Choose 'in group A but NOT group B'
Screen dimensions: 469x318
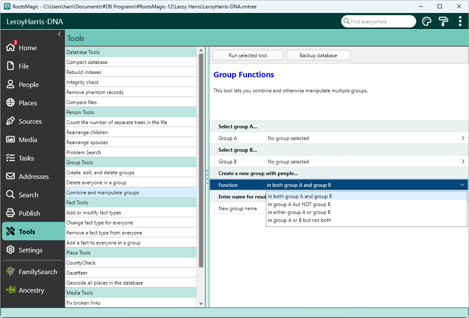point(367,204)
